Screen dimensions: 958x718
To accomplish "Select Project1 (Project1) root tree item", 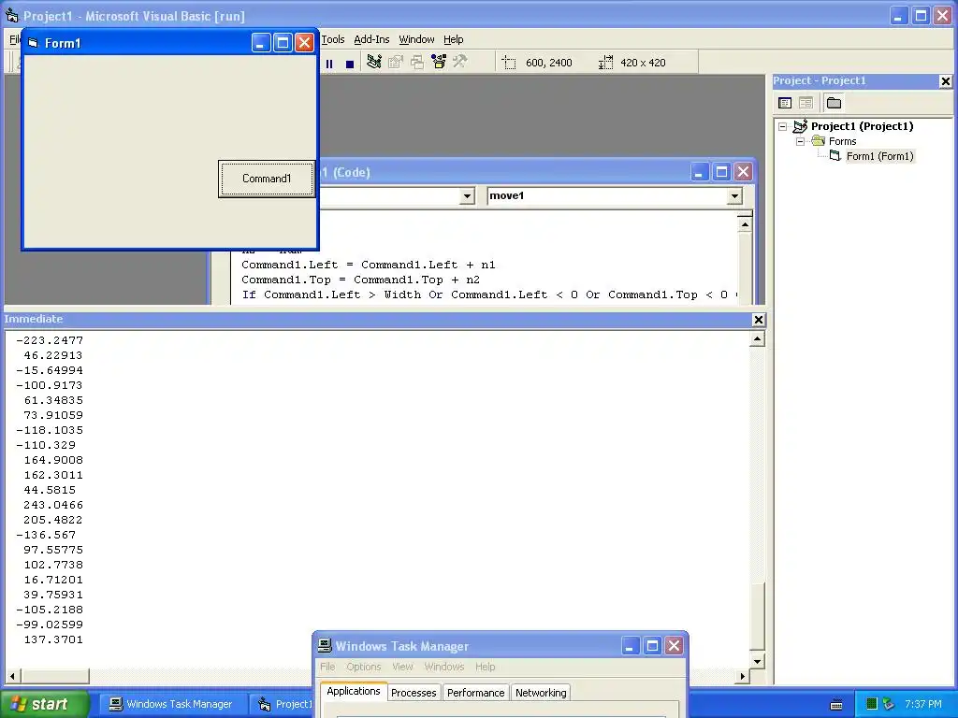I will 862,126.
